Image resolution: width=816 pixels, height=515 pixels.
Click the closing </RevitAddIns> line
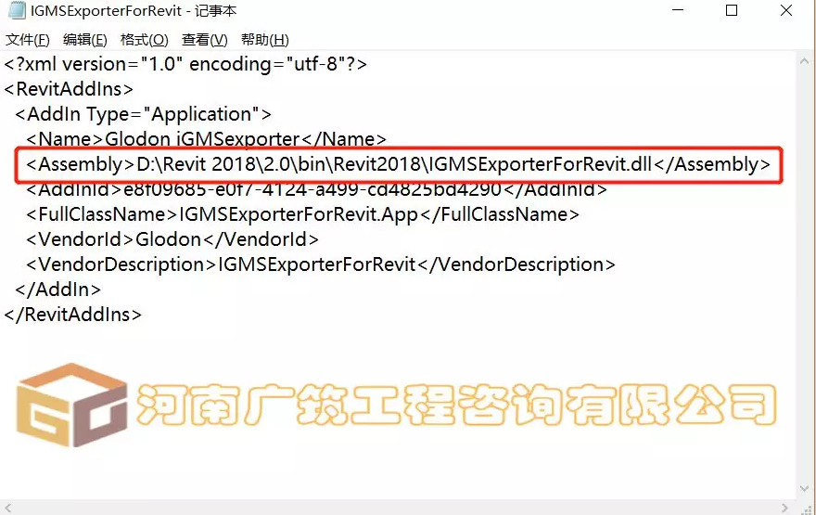pos(73,314)
